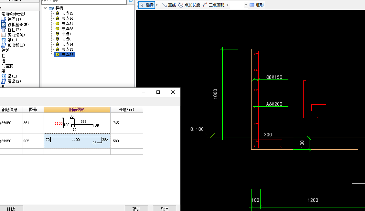
Task: Focus the component search input field
Action: pos(84,1)
